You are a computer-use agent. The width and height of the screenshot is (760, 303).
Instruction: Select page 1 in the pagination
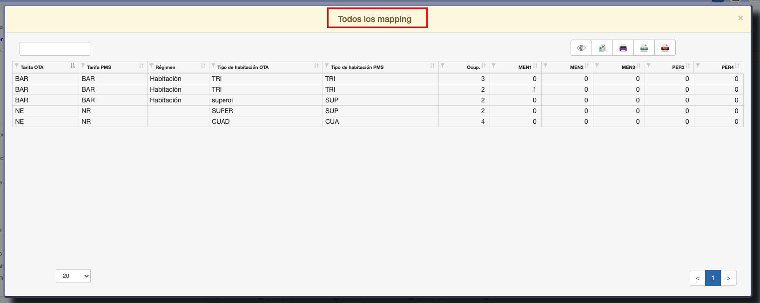[x=713, y=278]
